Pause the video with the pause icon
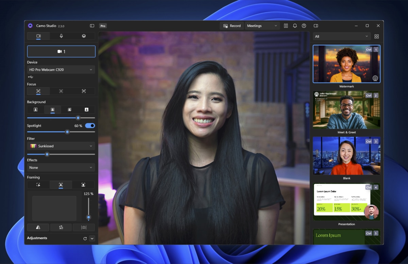Screen dimensions: 408x264 coord(286,26)
